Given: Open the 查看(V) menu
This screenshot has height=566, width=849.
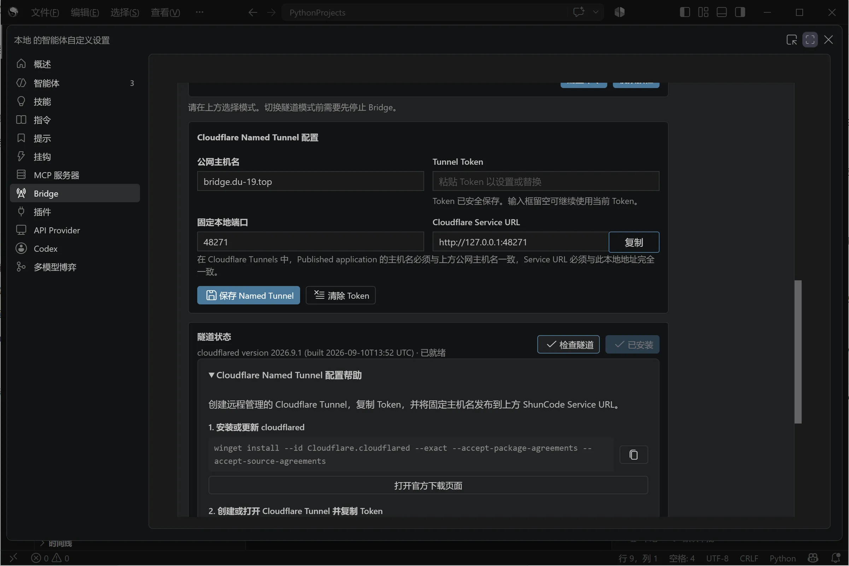Looking at the screenshot, I should pos(165,13).
